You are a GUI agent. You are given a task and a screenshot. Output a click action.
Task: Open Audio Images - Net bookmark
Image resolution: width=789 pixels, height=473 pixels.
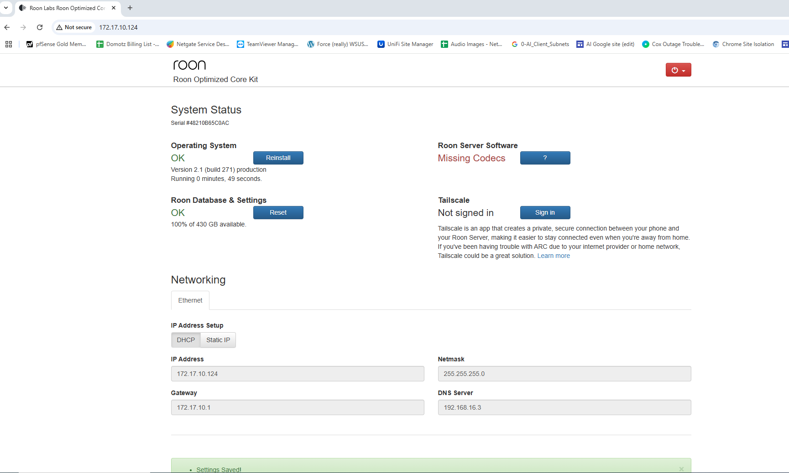tap(471, 44)
